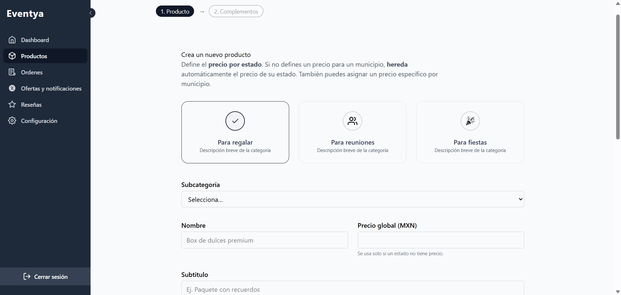Collapse the sidebar with the chevron arrow

(x=91, y=13)
